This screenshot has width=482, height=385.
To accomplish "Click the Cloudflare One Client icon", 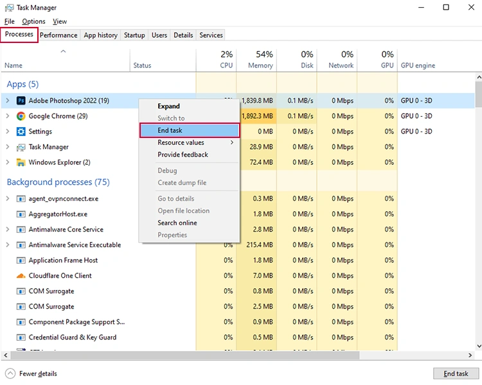I will 21,276.
